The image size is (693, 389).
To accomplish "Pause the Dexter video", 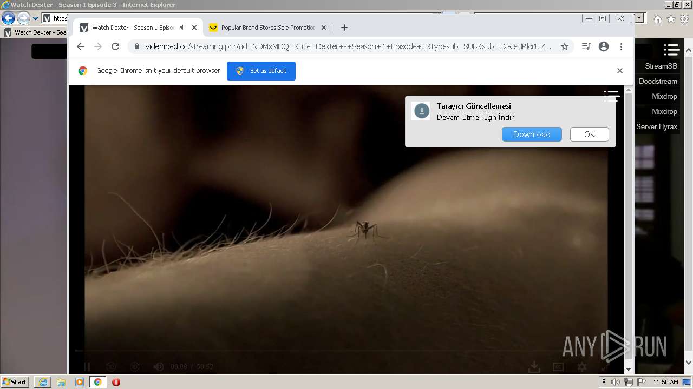I will [x=87, y=367].
